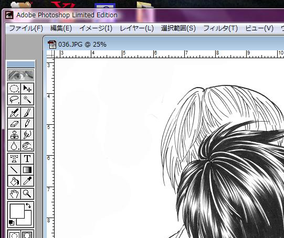Viewport: 284px width, 238px height.
Task: Open the 選択範囲(S) menu
Action: pyautogui.click(x=178, y=28)
